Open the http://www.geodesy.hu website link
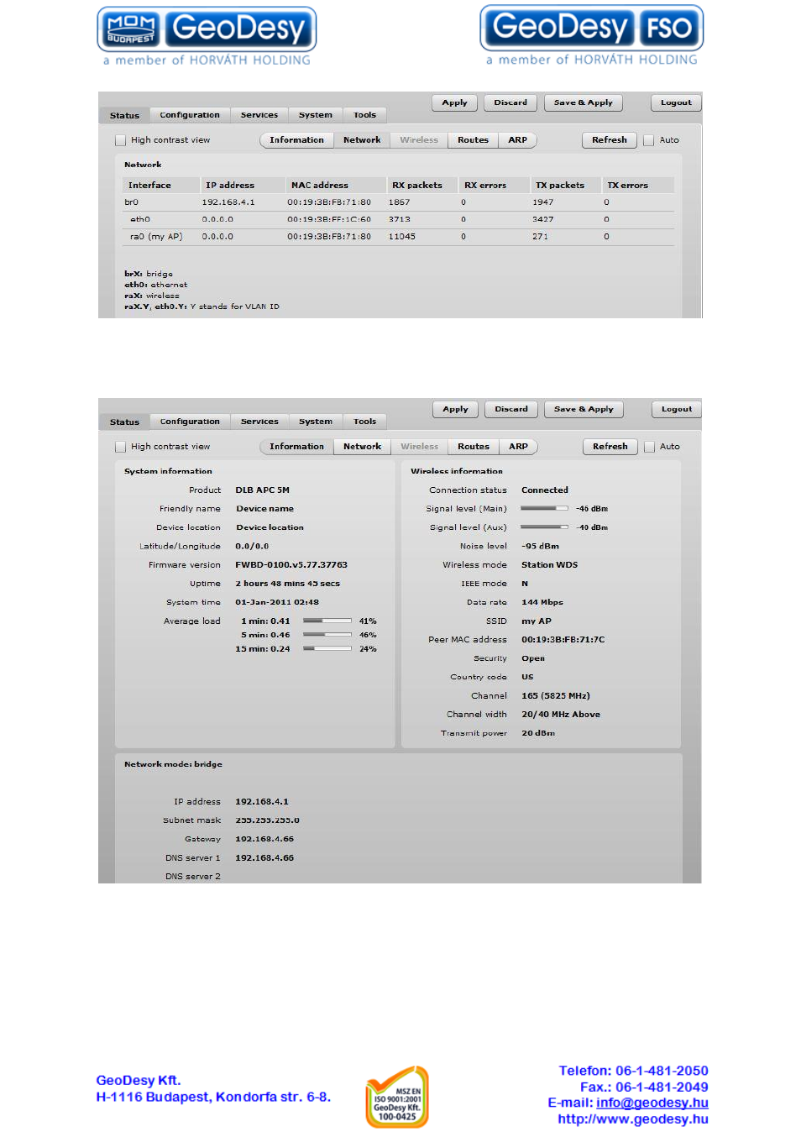The image size is (801, 1132). pyautogui.click(x=633, y=1119)
